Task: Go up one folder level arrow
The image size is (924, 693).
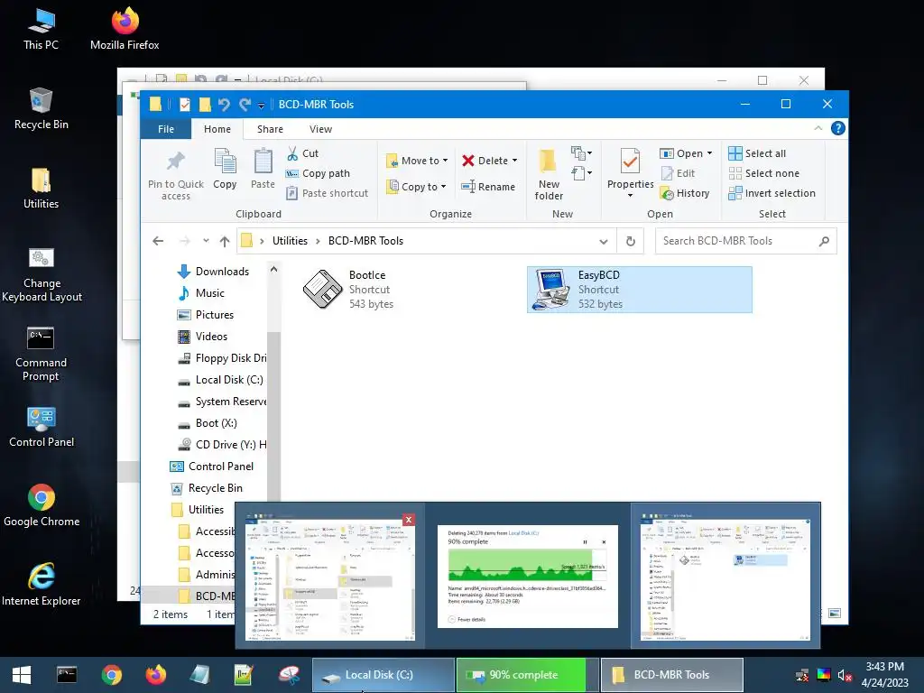Action: pos(225,241)
